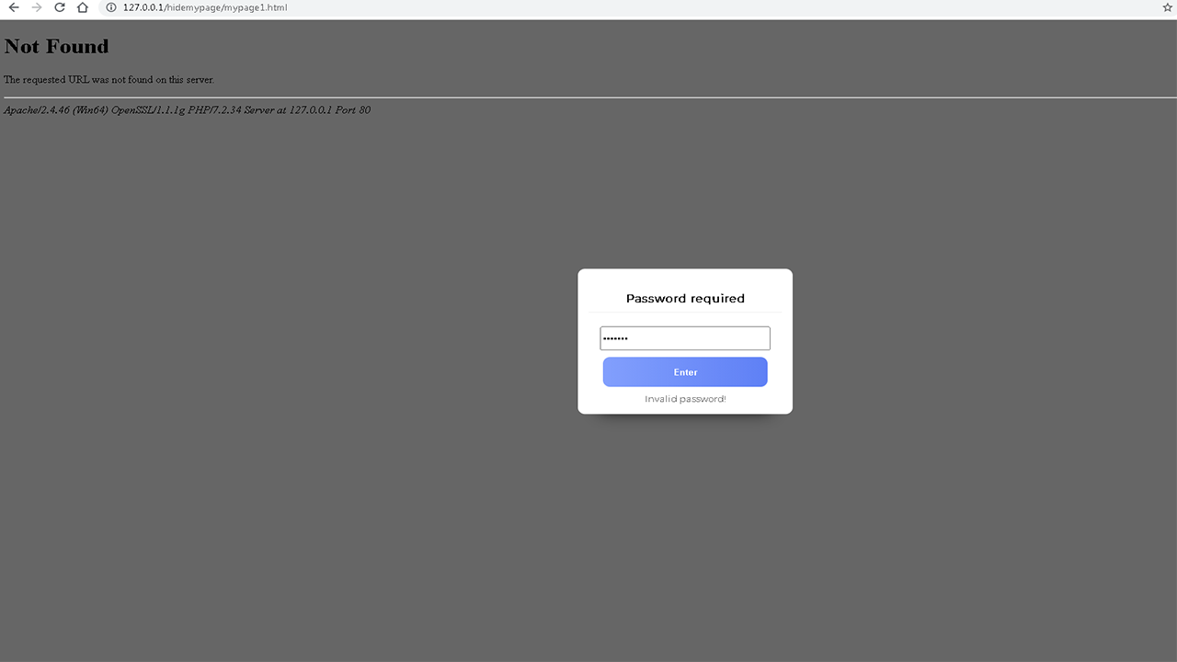
Task: Click the 'Invalid password!' message
Action: pos(685,399)
